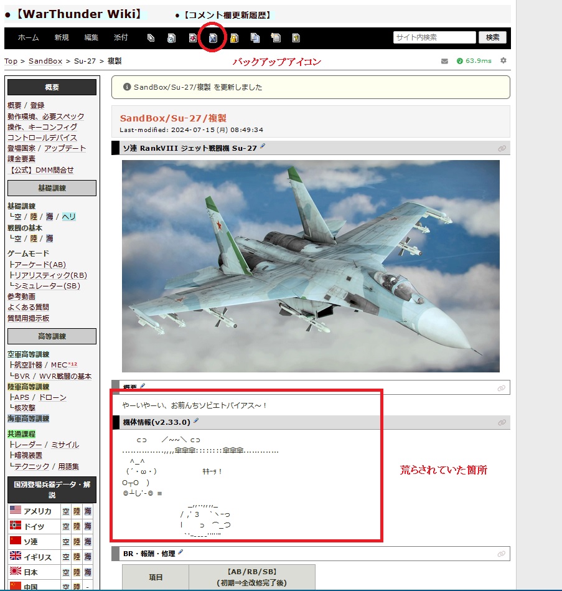The image size is (562, 591).
Task: Click the diff icon with red arrow
Action: [192, 38]
